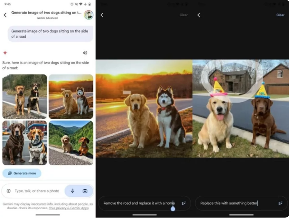This screenshot has width=289, height=218.
Task: Tap the microphone icon in the input bar
Action: (72, 191)
